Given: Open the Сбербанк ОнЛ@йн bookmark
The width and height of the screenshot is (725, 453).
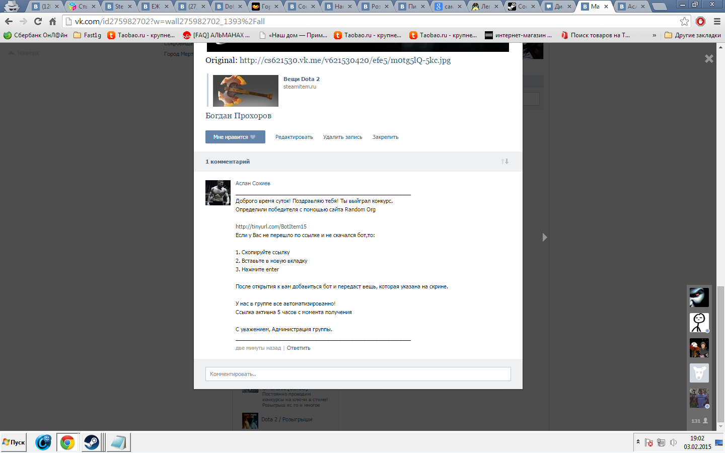Looking at the screenshot, I should 35,35.
